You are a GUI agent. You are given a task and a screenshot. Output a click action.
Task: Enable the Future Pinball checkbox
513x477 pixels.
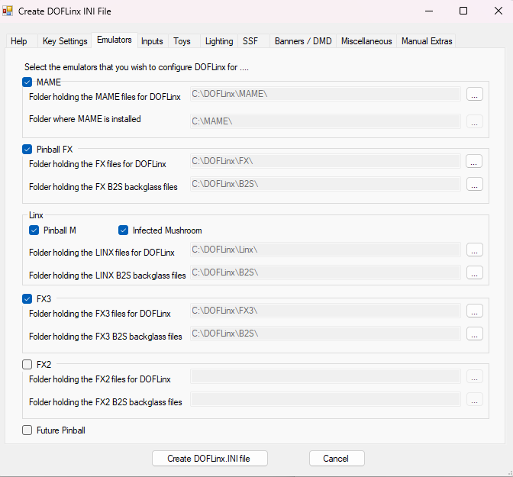[28, 430]
